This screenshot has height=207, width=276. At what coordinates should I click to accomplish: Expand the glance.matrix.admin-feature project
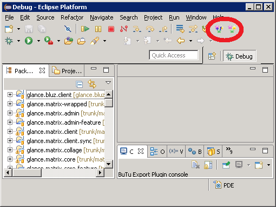[x=10, y=122]
